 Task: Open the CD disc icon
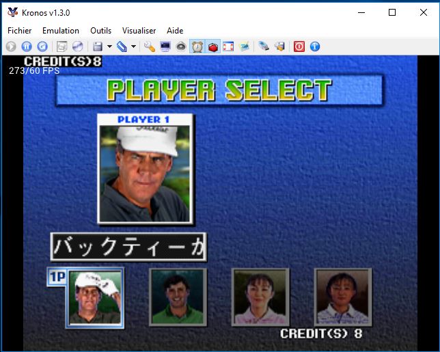77,46
